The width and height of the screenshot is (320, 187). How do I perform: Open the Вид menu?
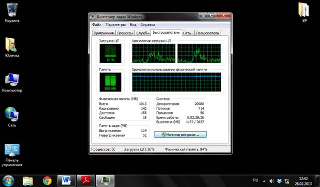point(133,25)
